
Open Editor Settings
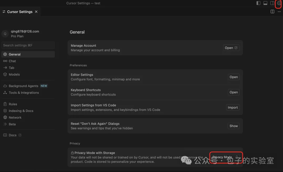tap(233, 77)
